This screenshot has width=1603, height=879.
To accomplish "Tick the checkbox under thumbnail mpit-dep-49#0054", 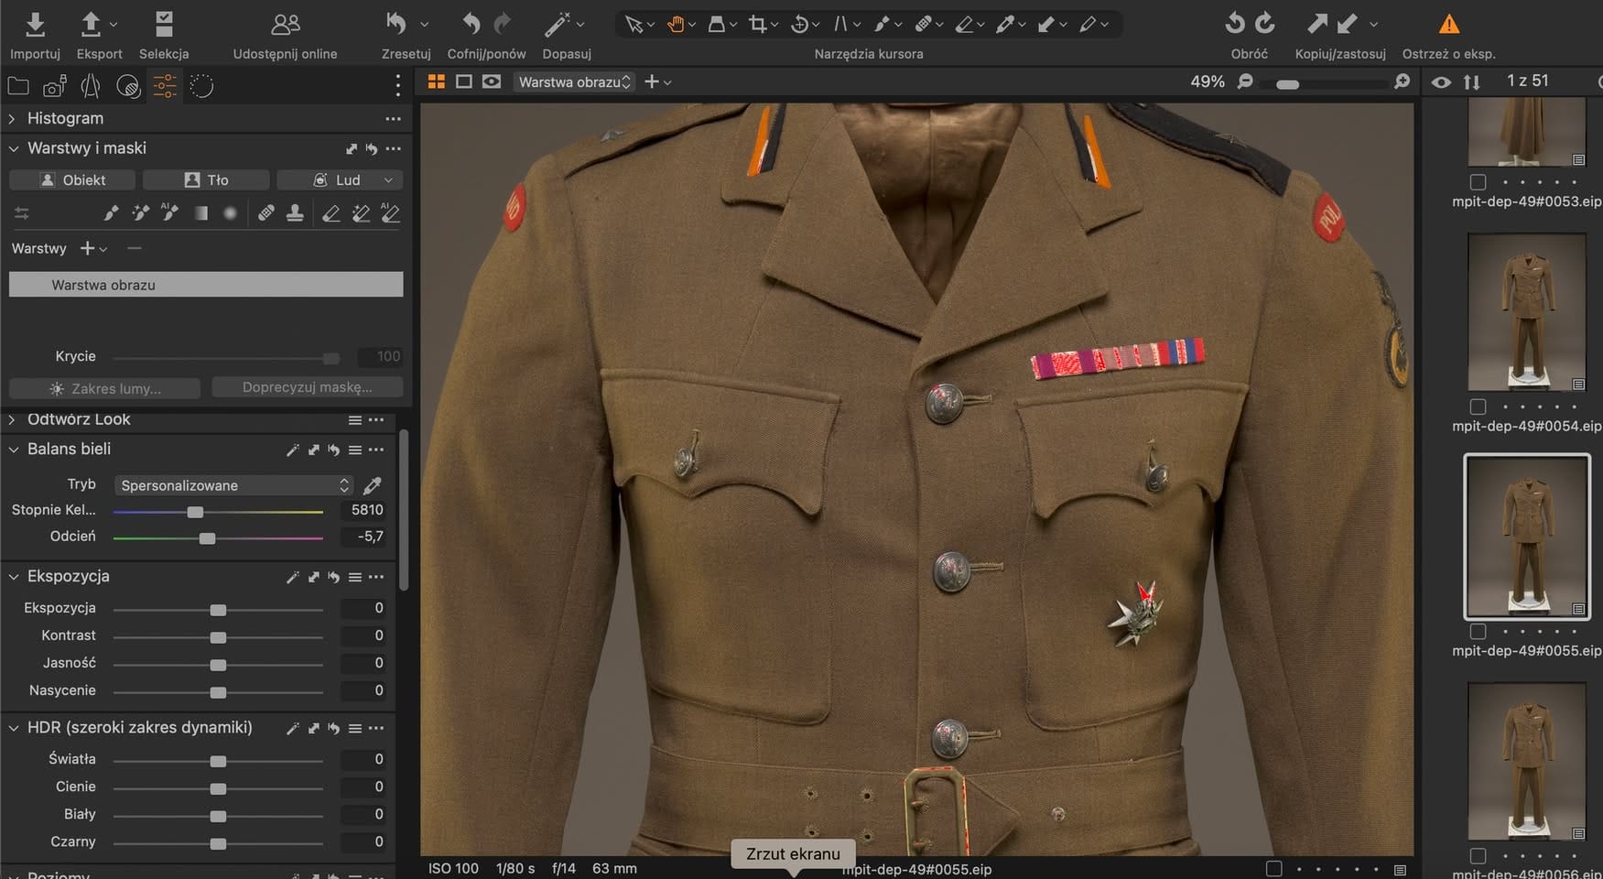I will (x=1478, y=407).
